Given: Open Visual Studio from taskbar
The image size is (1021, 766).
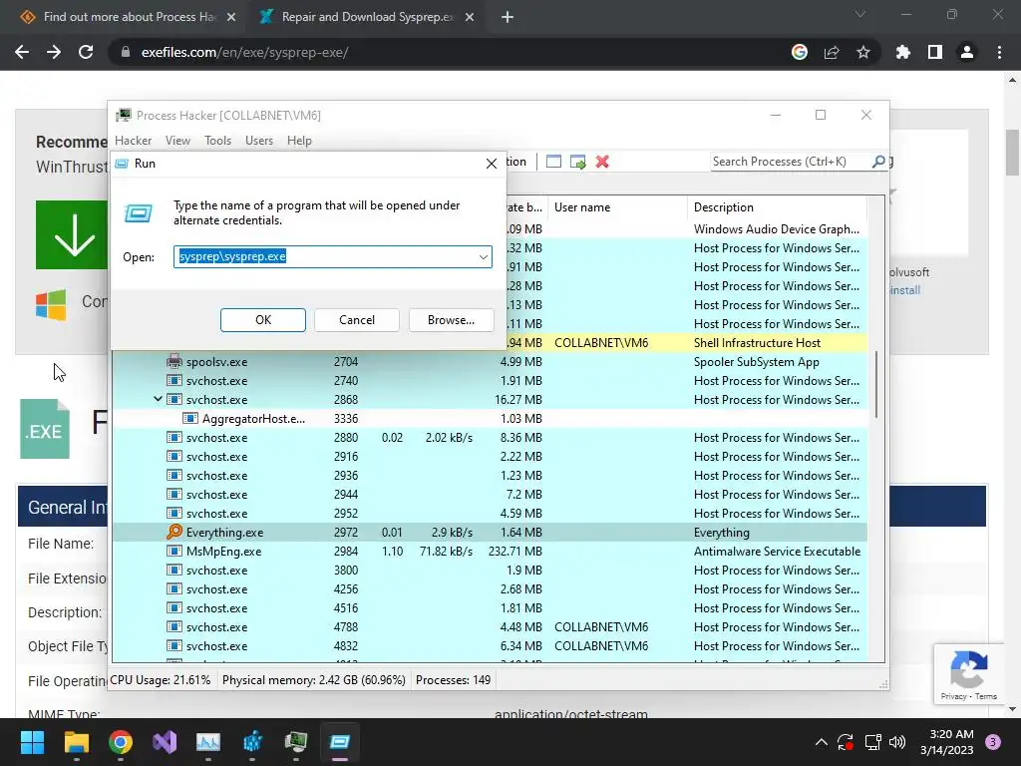Looking at the screenshot, I should (x=165, y=742).
